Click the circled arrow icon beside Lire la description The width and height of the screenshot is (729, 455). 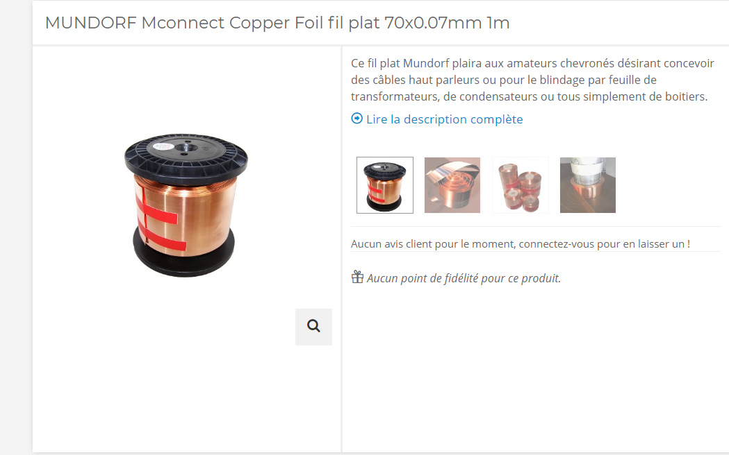[x=357, y=119]
